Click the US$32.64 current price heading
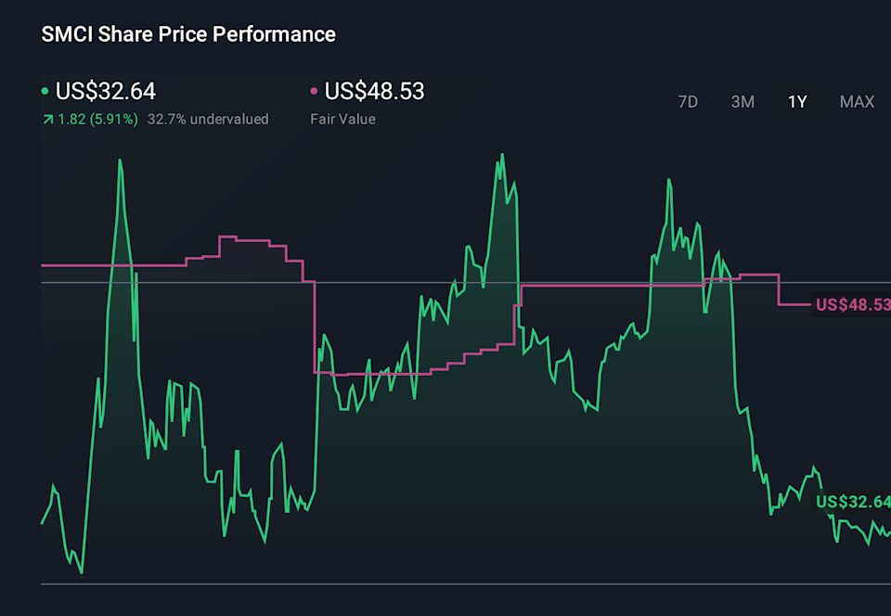891x616 pixels. [x=106, y=91]
